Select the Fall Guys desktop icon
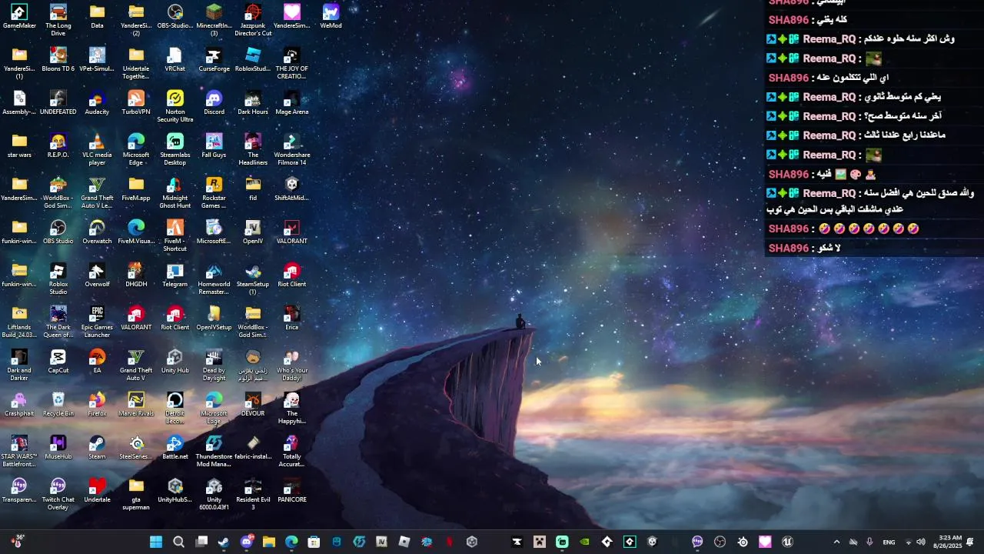Viewport: 984px width, 554px height. click(214, 146)
